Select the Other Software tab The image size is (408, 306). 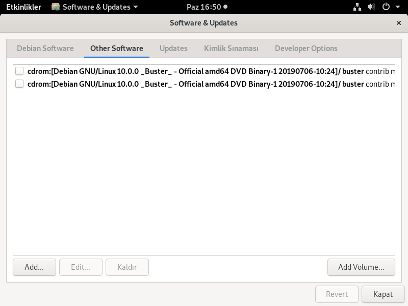pyautogui.click(x=117, y=48)
